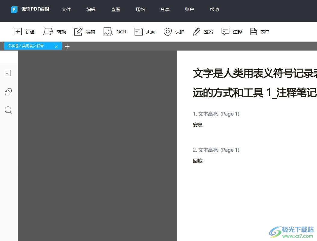Click the 转换 convert icon

pyautogui.click(x=48, y=32)
